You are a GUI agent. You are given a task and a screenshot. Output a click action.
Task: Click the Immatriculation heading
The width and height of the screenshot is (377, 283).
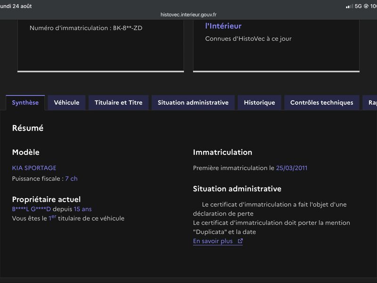tap(222, 152)
